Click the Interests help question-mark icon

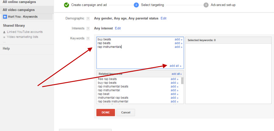88,28
